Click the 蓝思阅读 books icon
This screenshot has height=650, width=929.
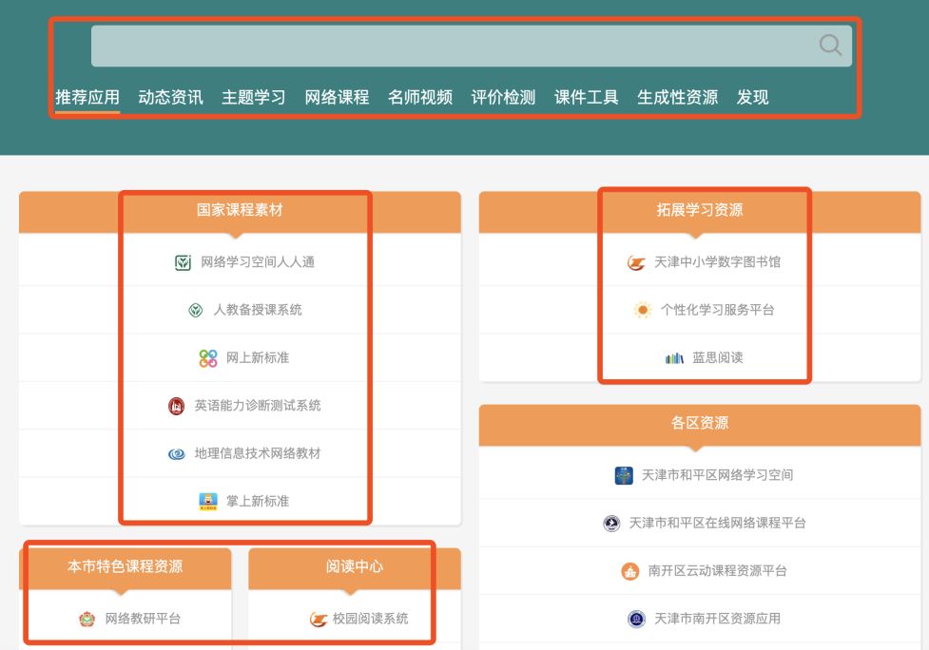[674, 357]
